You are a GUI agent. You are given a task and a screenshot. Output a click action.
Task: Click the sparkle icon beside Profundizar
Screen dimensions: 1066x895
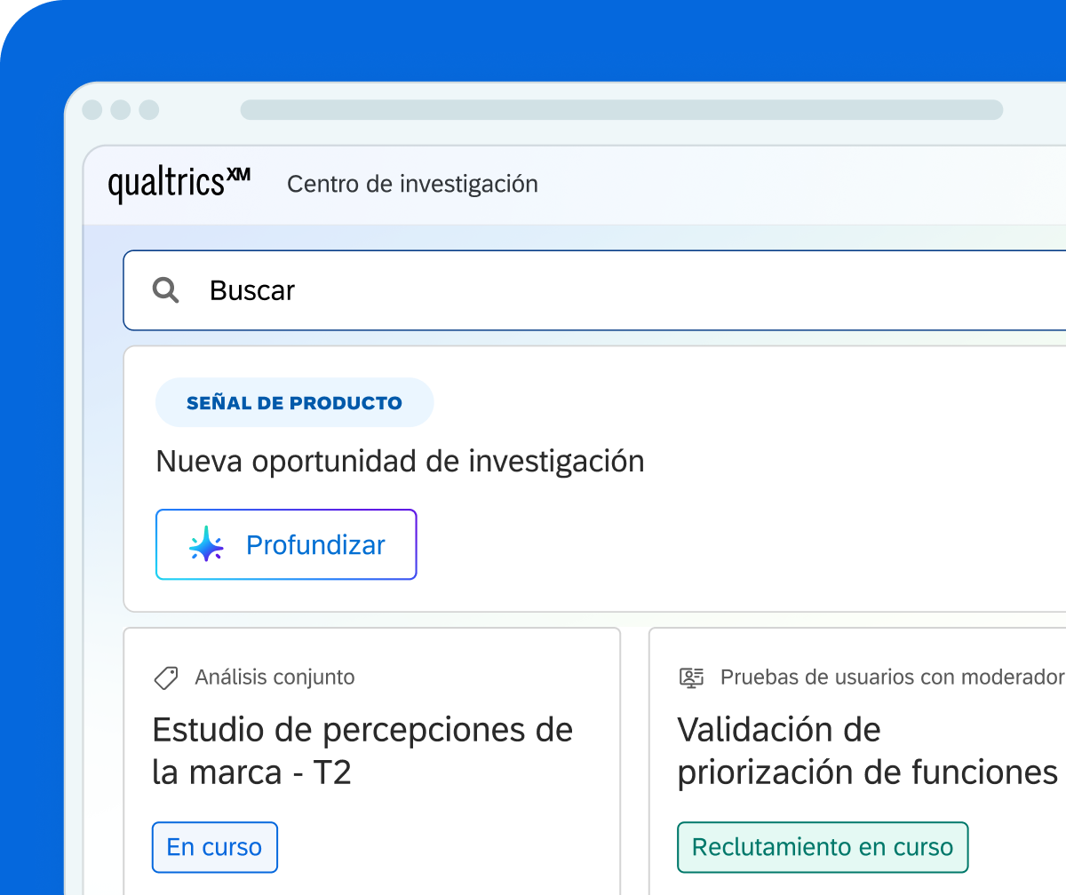(206, 544)
